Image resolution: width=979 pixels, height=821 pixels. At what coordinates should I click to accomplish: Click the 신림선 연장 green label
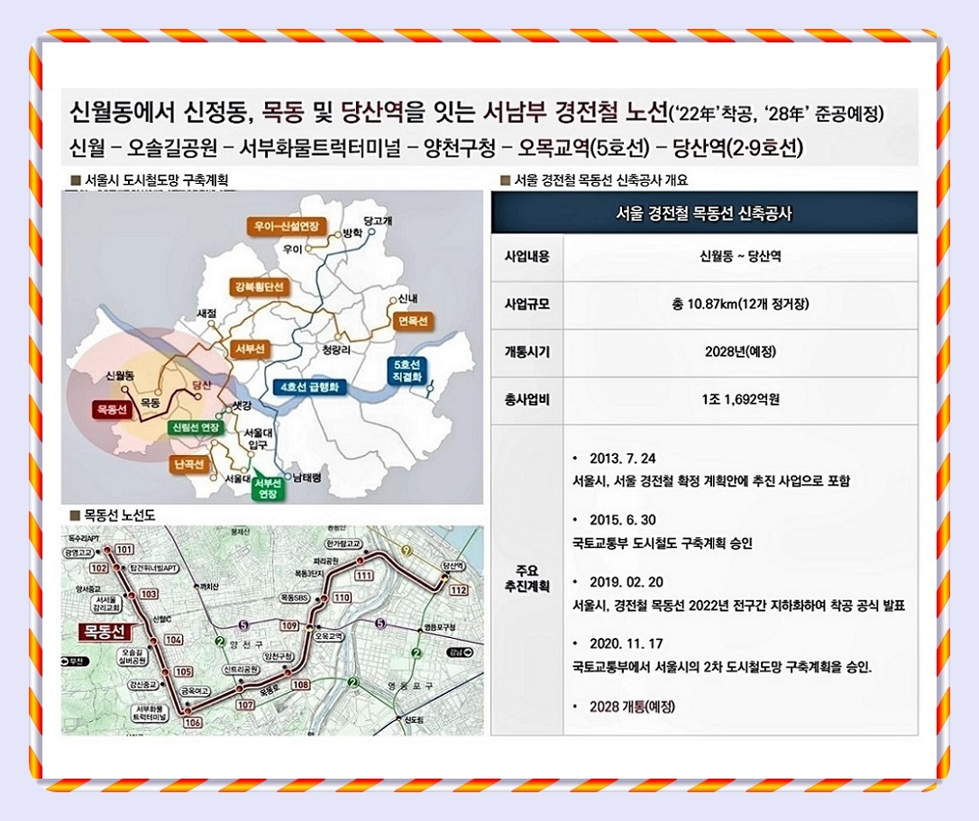[196, 428]
